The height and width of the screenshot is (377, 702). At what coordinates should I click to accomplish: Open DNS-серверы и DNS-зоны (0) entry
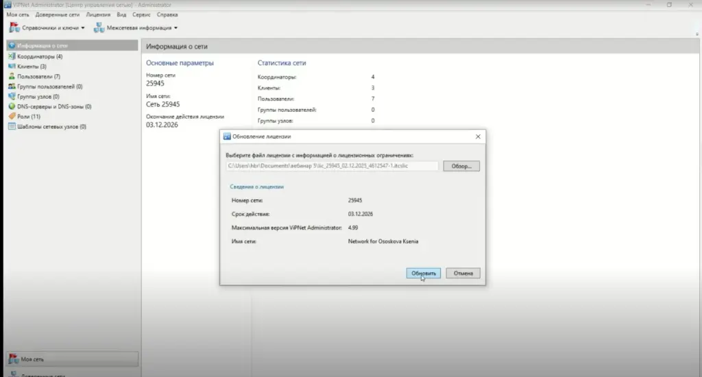click(x=54, y=106)
